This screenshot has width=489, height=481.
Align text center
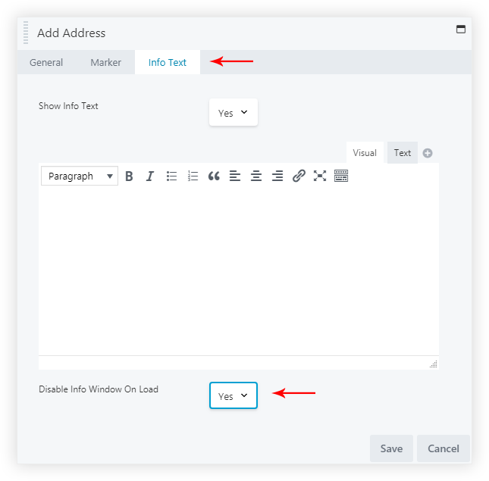[x=256, y=176]
